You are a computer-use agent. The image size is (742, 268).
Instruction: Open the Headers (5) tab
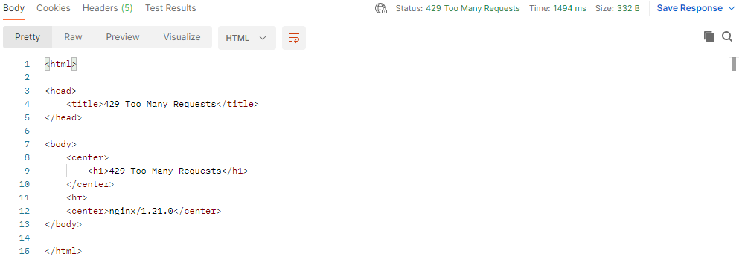tap(107, 8)
